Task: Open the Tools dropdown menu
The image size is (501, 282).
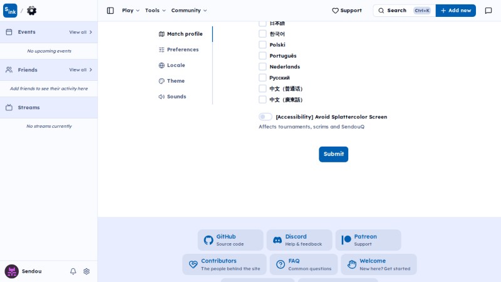Action: 155,11
